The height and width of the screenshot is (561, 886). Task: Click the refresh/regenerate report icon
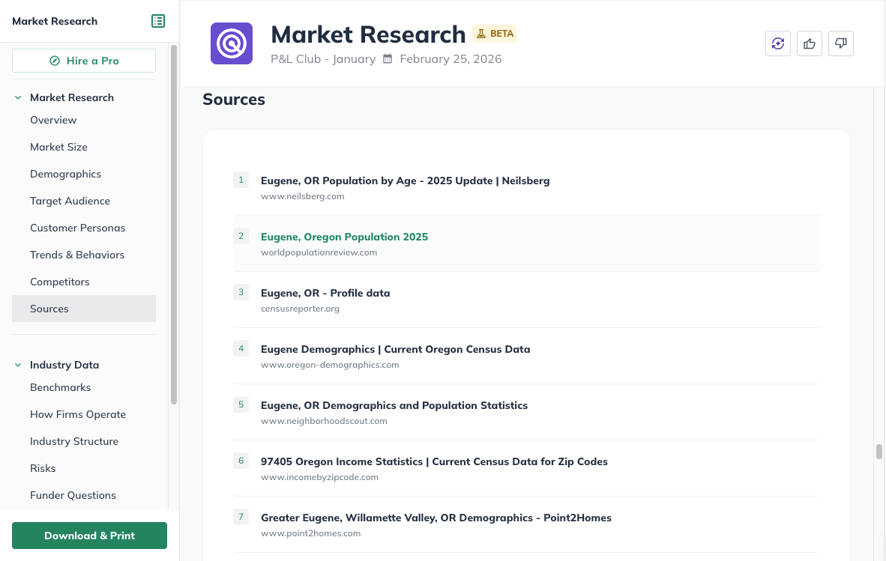(777, 43)
